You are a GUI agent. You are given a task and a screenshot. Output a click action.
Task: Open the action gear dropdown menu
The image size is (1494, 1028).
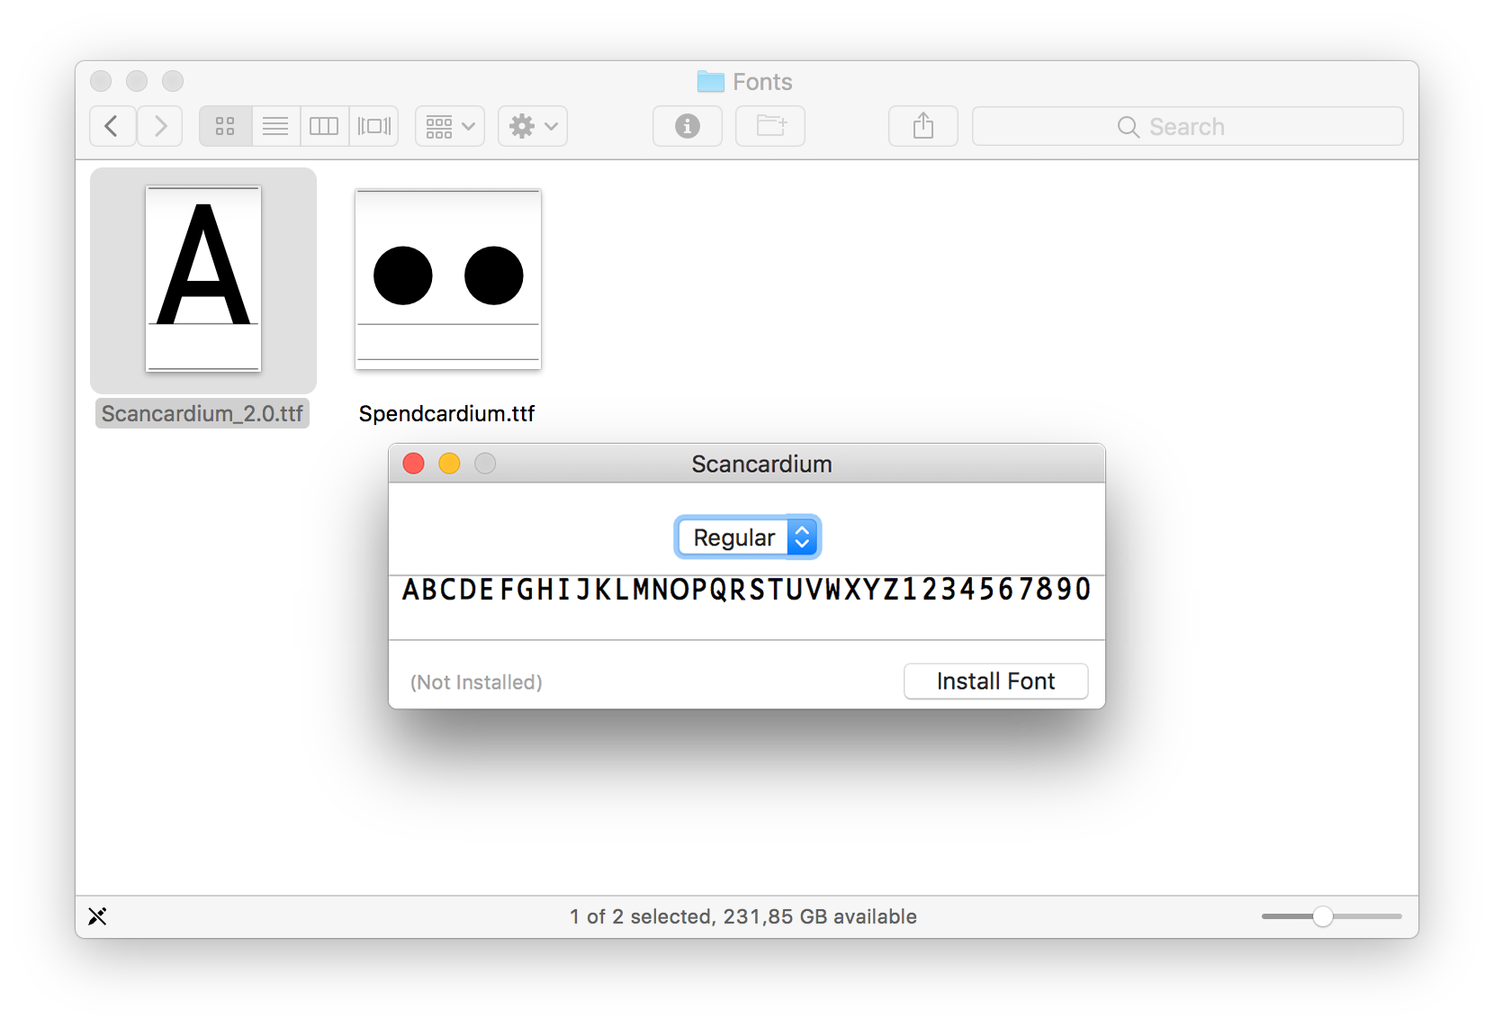coord(532,126)
